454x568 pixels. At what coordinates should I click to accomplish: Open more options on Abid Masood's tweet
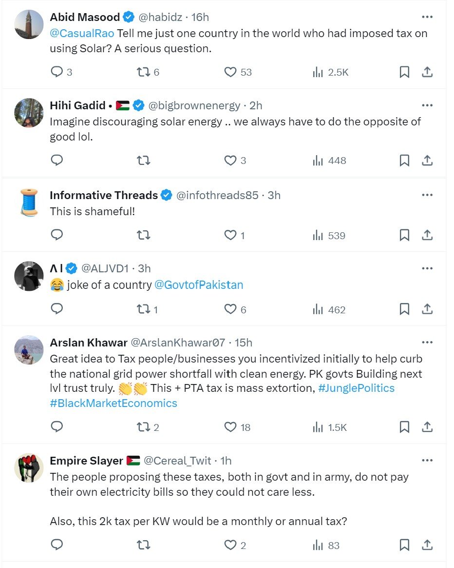[427, 17]
